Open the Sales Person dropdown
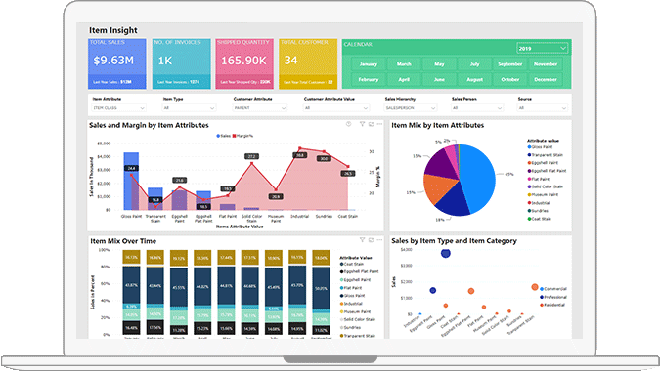The height and width of the screenshot is (371, 660). pos(477,108)
